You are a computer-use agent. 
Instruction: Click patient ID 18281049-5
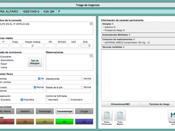[31, 12]
